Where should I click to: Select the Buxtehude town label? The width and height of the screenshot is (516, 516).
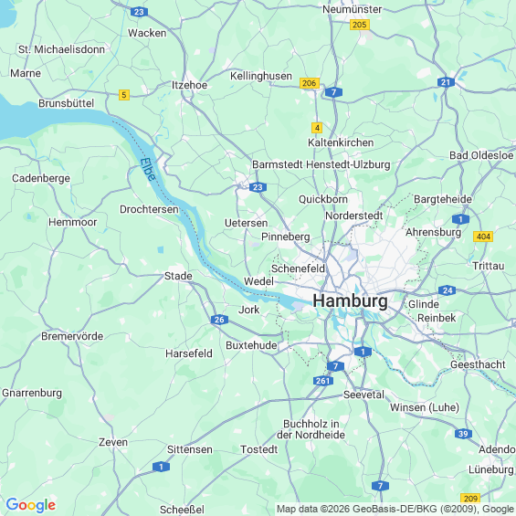(x=251, y=345)
